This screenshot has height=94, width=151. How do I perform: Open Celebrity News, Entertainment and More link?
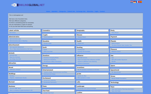tap(55, 72)
